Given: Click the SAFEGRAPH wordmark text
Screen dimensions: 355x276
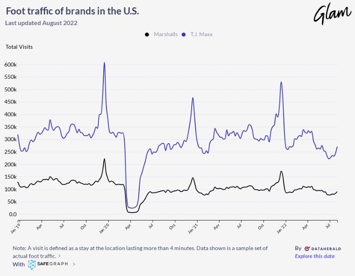Looking at the screenshot, I should 53,264.
